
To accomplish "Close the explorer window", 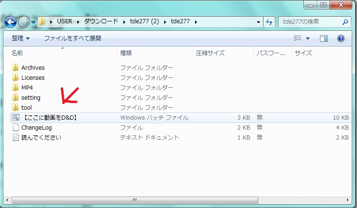I will click(x=341, y=5).
